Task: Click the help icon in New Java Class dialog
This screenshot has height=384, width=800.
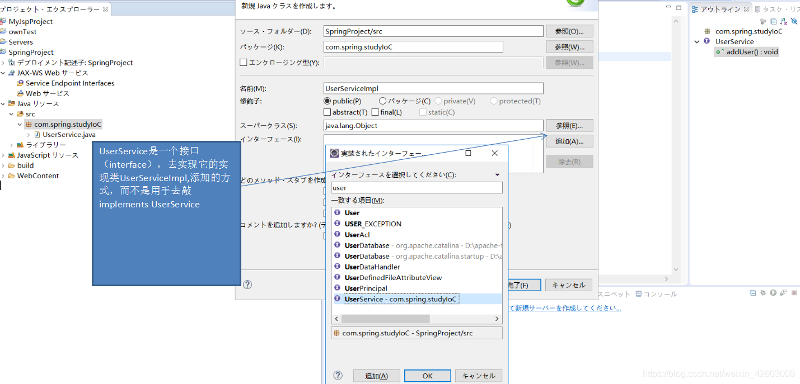Action: 247,285
